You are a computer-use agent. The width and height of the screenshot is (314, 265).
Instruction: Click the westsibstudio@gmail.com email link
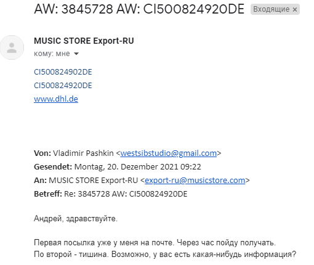coord(169,153)
